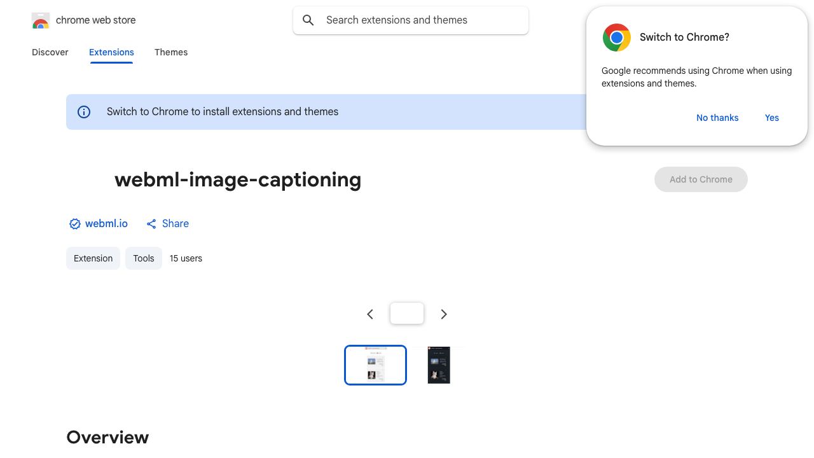Click the 15 users text
The image size is (814, 458).
pyautogui.click(x=186, y=258)
